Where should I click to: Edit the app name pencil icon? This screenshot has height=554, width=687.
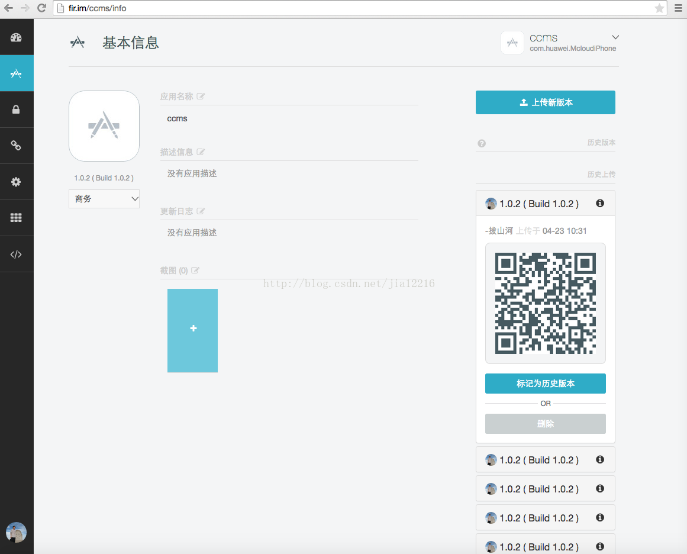[201, 96]
